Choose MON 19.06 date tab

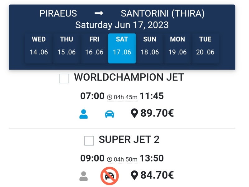tap(177, 48)
